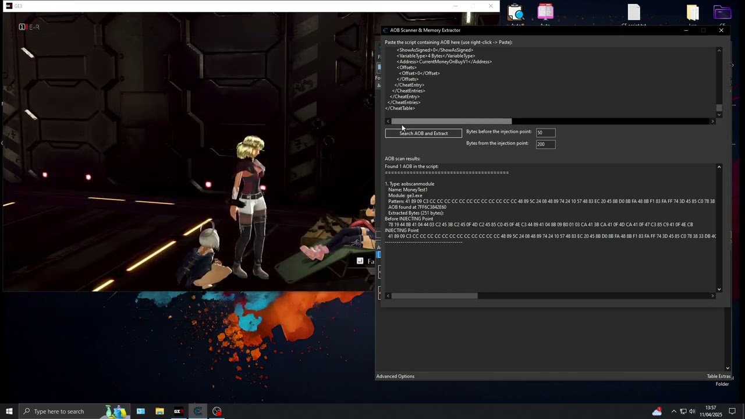
Task: Click the CurrentMoneyOnBuyV1 Address line
Action: click(x=445, y=62)
